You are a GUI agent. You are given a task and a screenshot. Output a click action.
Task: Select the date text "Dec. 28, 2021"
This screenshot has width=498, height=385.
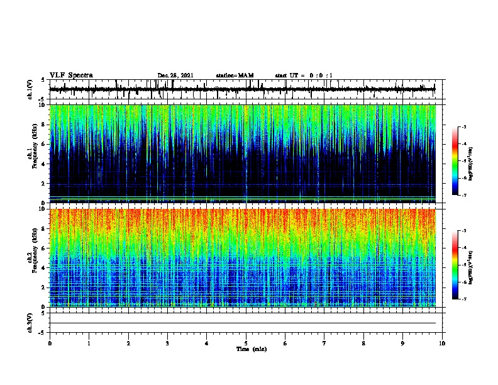pos(175,75)
